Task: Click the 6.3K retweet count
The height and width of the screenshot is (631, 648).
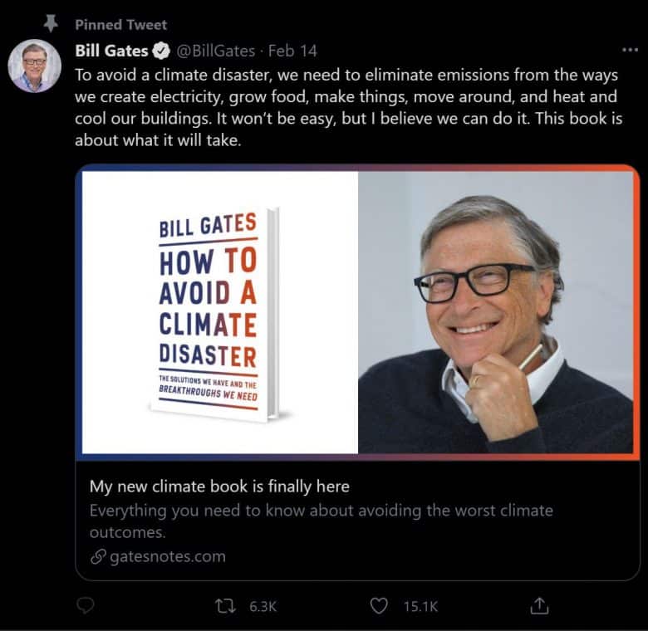Action: click(263, 607)
